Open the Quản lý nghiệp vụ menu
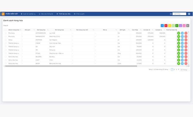 [x=28, y=14]
